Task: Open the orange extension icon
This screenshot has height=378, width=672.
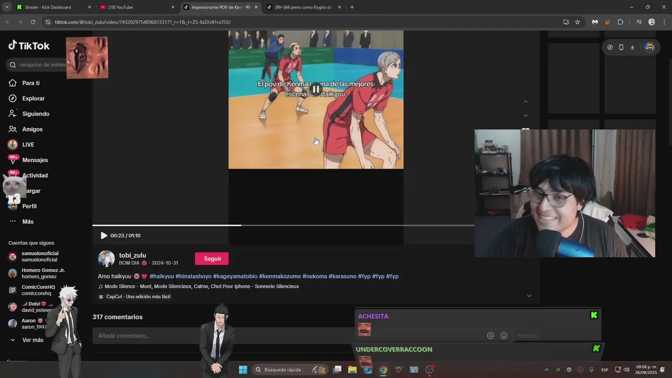Action: (x=607, y=22)
